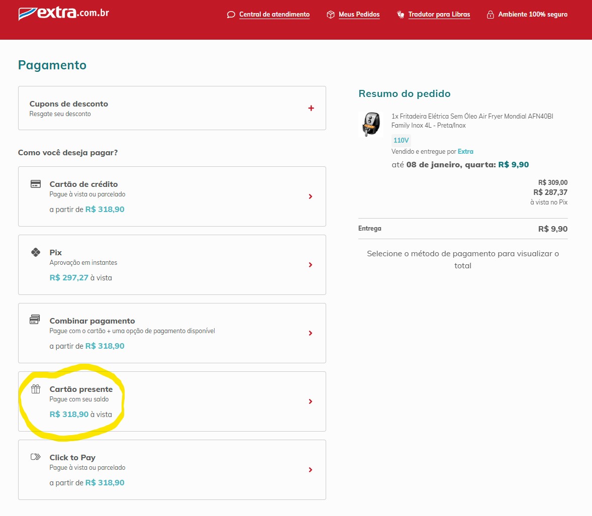Click the extra.com.br logo
The image size is (592, 516).
tap(64, 13)
